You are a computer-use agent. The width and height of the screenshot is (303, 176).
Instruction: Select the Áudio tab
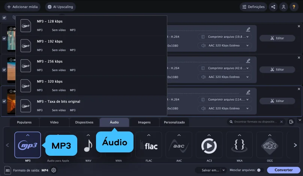pyautogui.click(x=114, y=122)
